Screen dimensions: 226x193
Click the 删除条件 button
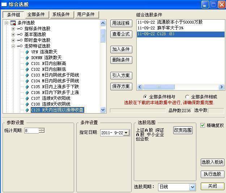(x=121, y=60)
